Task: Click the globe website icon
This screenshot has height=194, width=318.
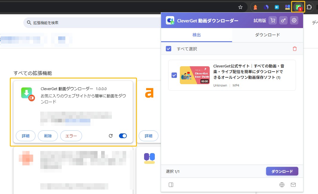Action: point(282,185)
